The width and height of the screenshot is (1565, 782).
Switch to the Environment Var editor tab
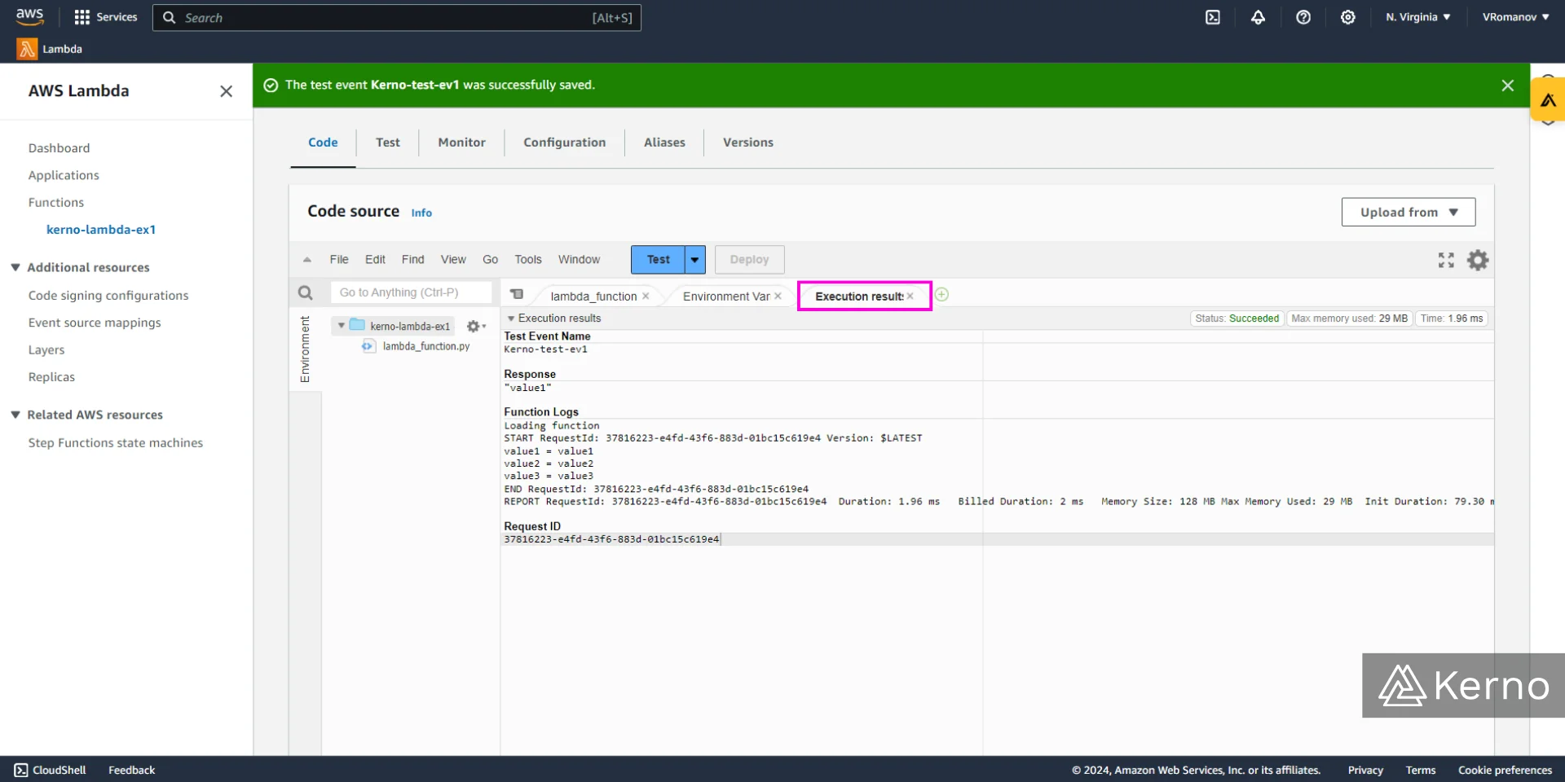[x=726, y=297]
